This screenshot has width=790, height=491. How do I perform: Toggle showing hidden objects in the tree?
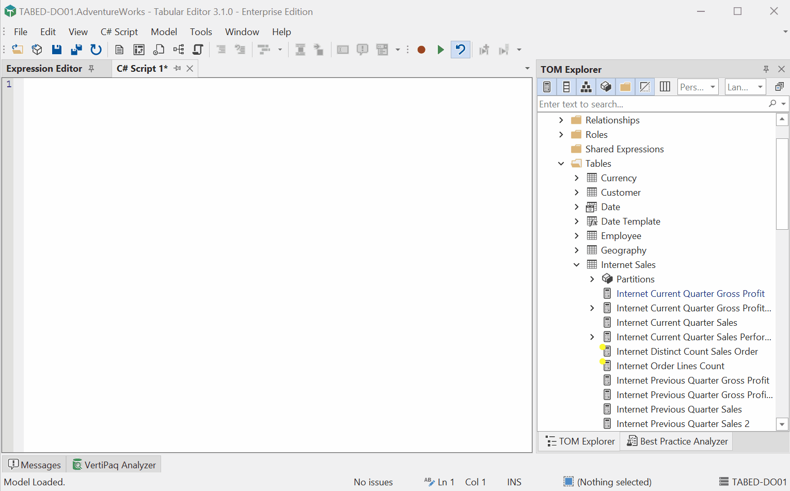[x=645, y=87]
